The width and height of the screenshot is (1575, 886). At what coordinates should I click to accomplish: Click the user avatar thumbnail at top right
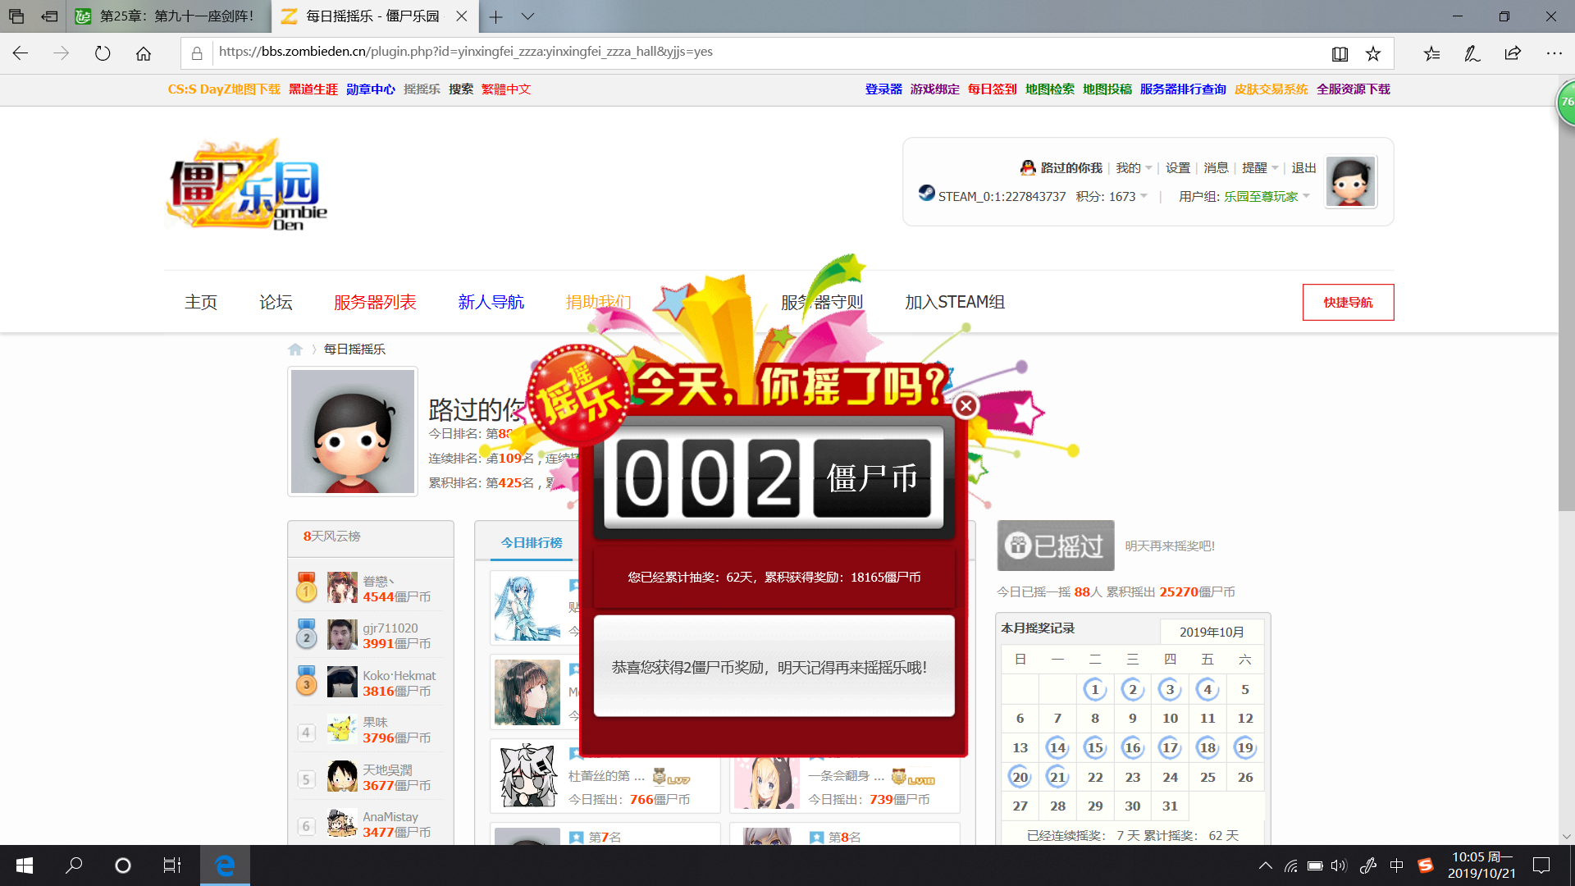coord(1350,181)
